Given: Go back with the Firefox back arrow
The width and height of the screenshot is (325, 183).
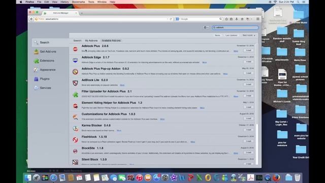Looking at the screenshot, I should 31,19.
